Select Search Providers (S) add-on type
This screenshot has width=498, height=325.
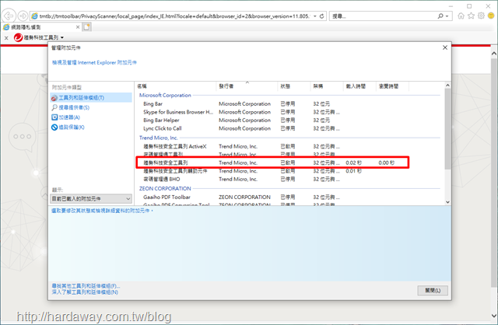point(71,107)
